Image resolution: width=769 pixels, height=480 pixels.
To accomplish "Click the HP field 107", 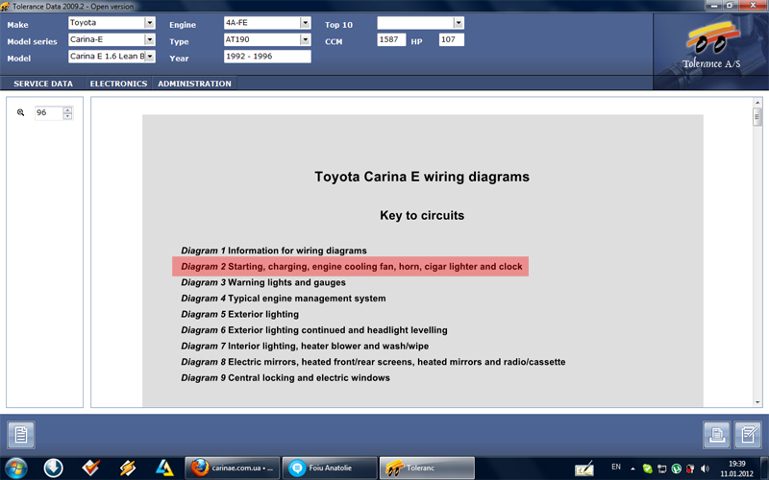I will click(452, 39).
